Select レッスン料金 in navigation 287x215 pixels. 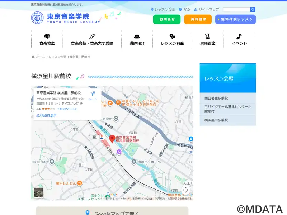(172, 39)
